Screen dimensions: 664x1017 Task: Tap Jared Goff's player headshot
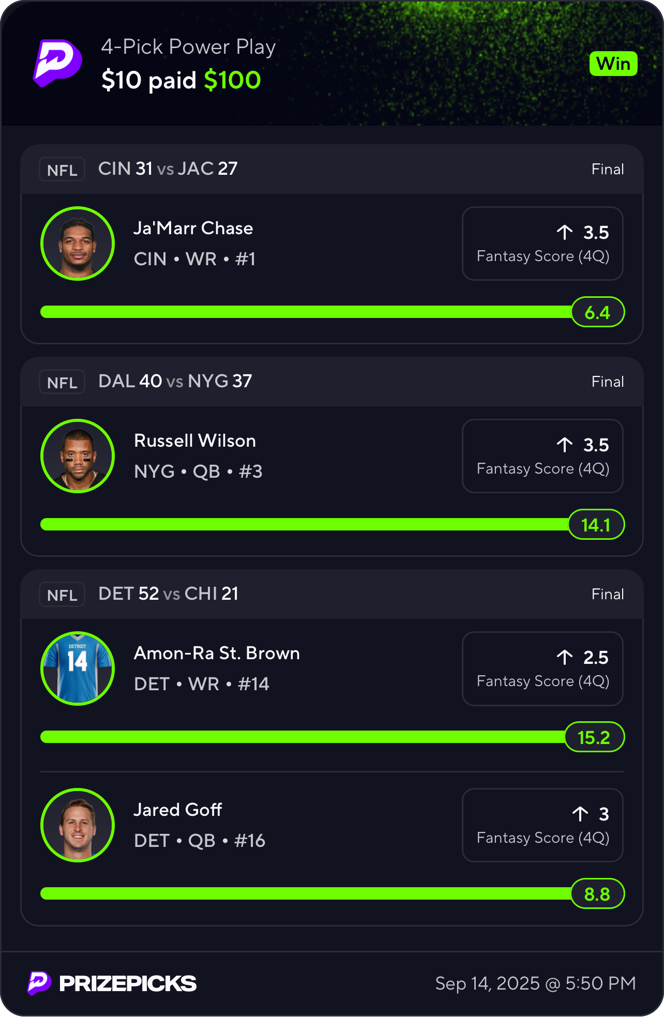78,825
